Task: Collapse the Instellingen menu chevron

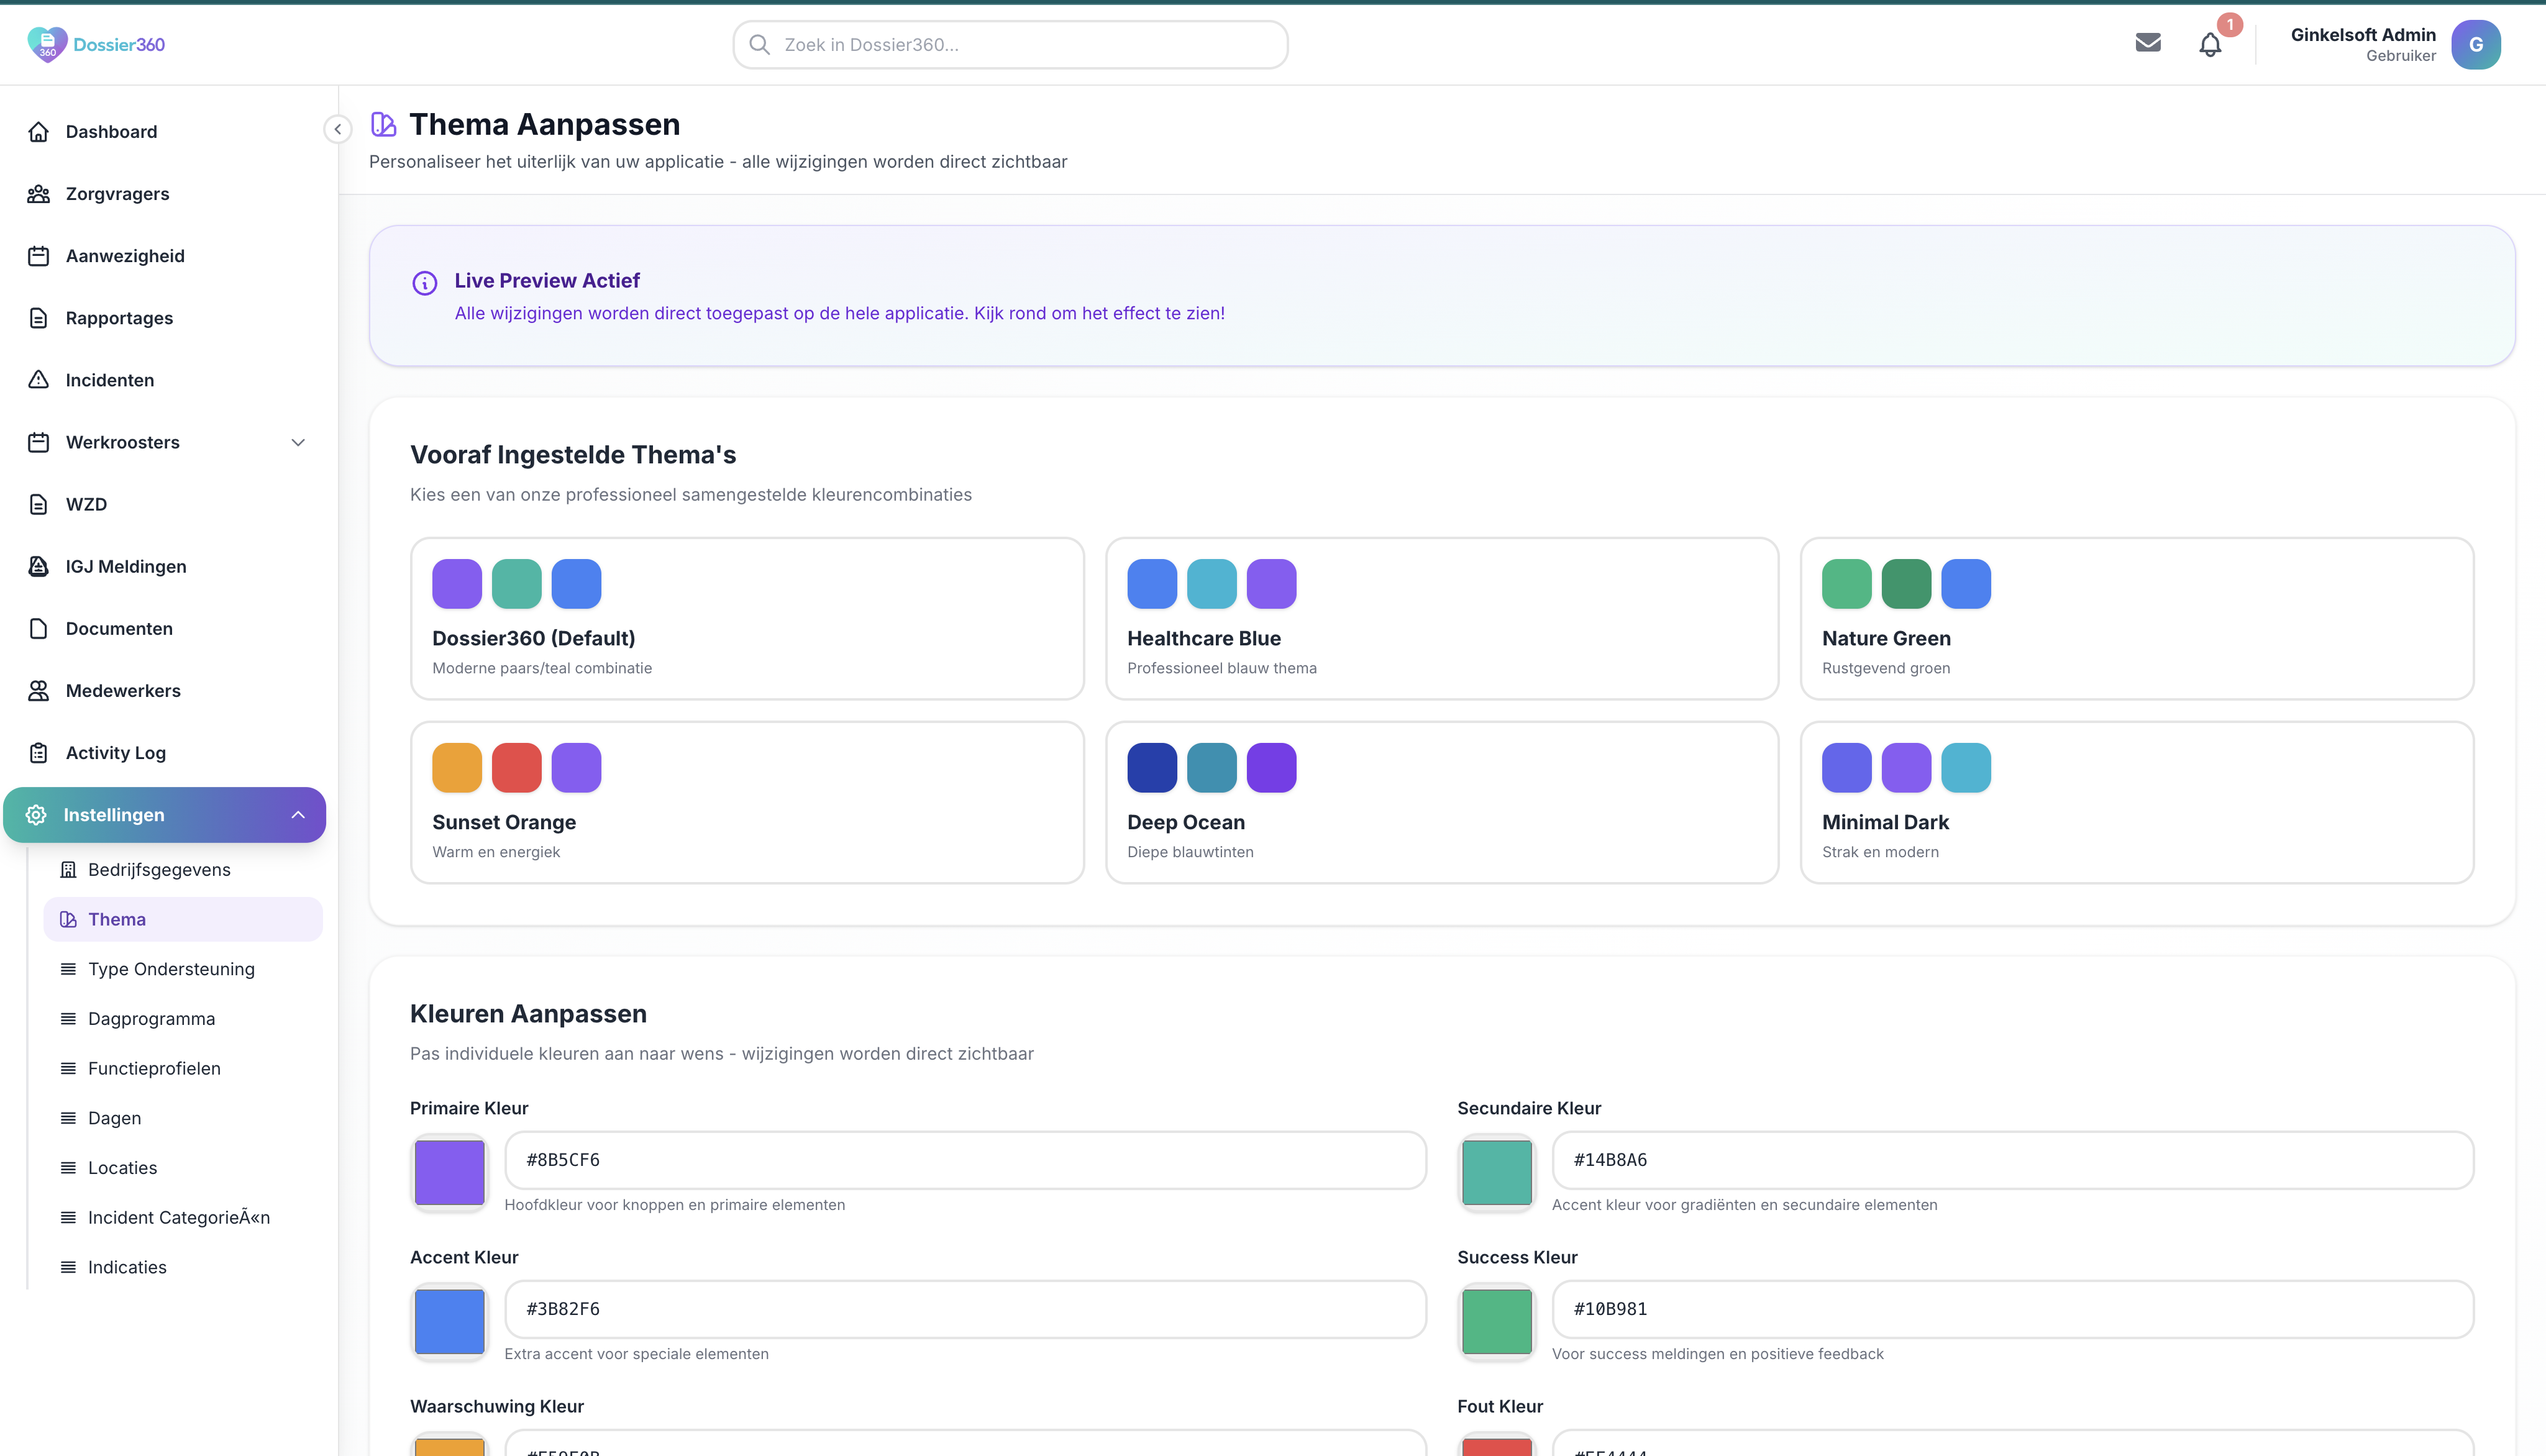Action: pos(298,815)
